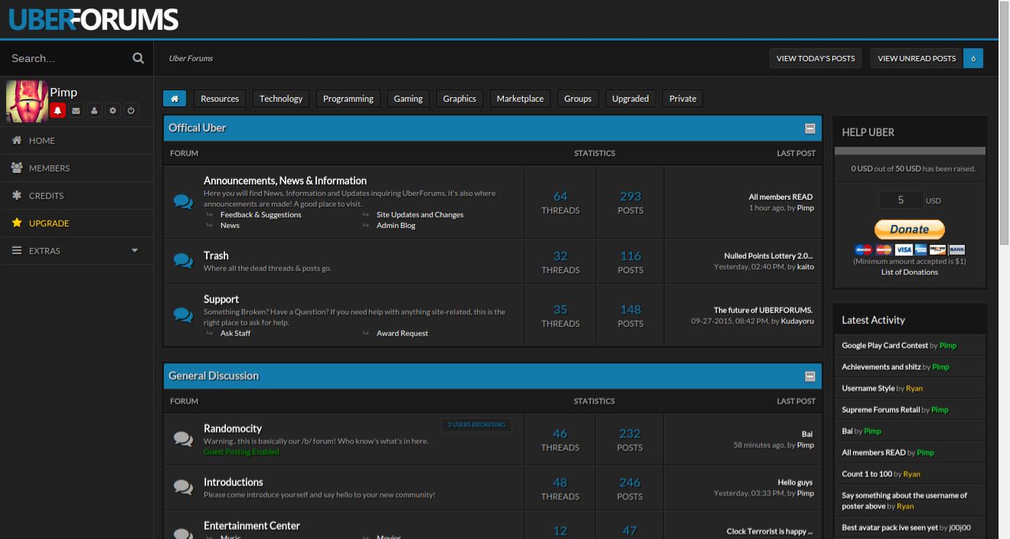Click the UberForums logo
1010x539 pixels.
(93, 19)
